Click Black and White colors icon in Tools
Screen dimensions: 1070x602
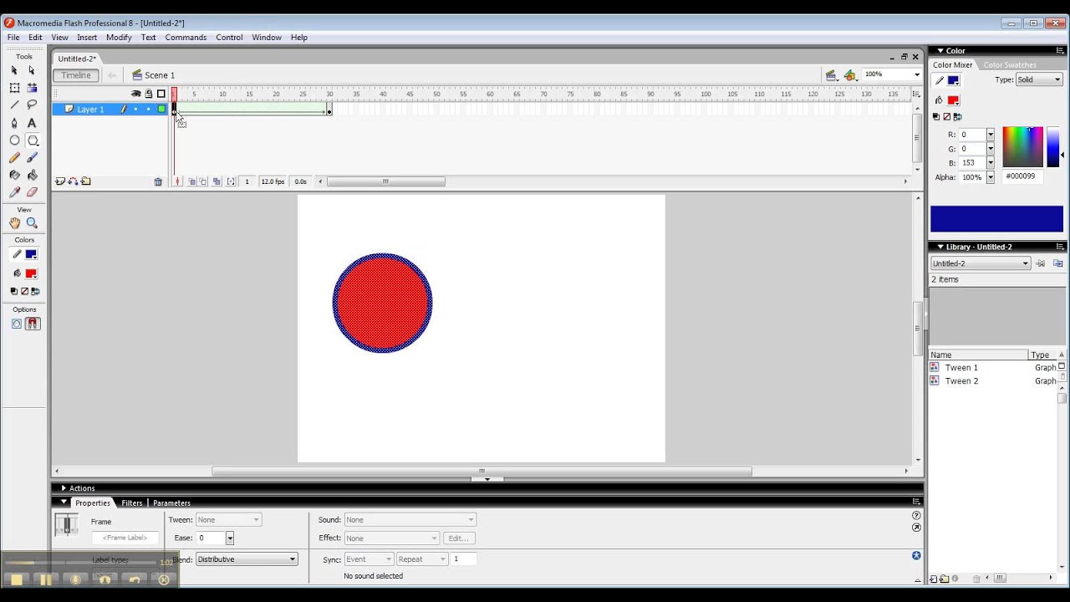click(x=13, y=291)
